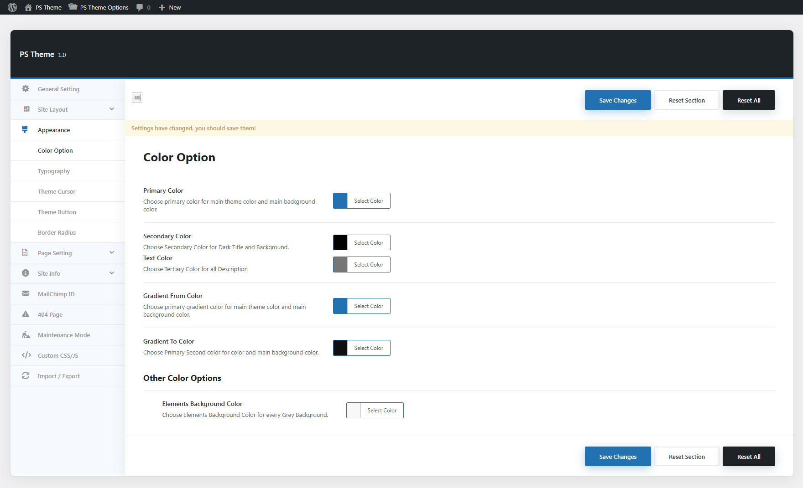803x488 pixels.
Task: Click the General Setting gear icon
Action: pyautogui.click(x=26, y=89)
